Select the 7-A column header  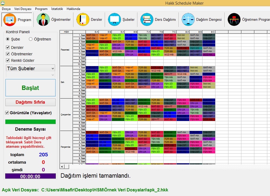tap(144, 32)
